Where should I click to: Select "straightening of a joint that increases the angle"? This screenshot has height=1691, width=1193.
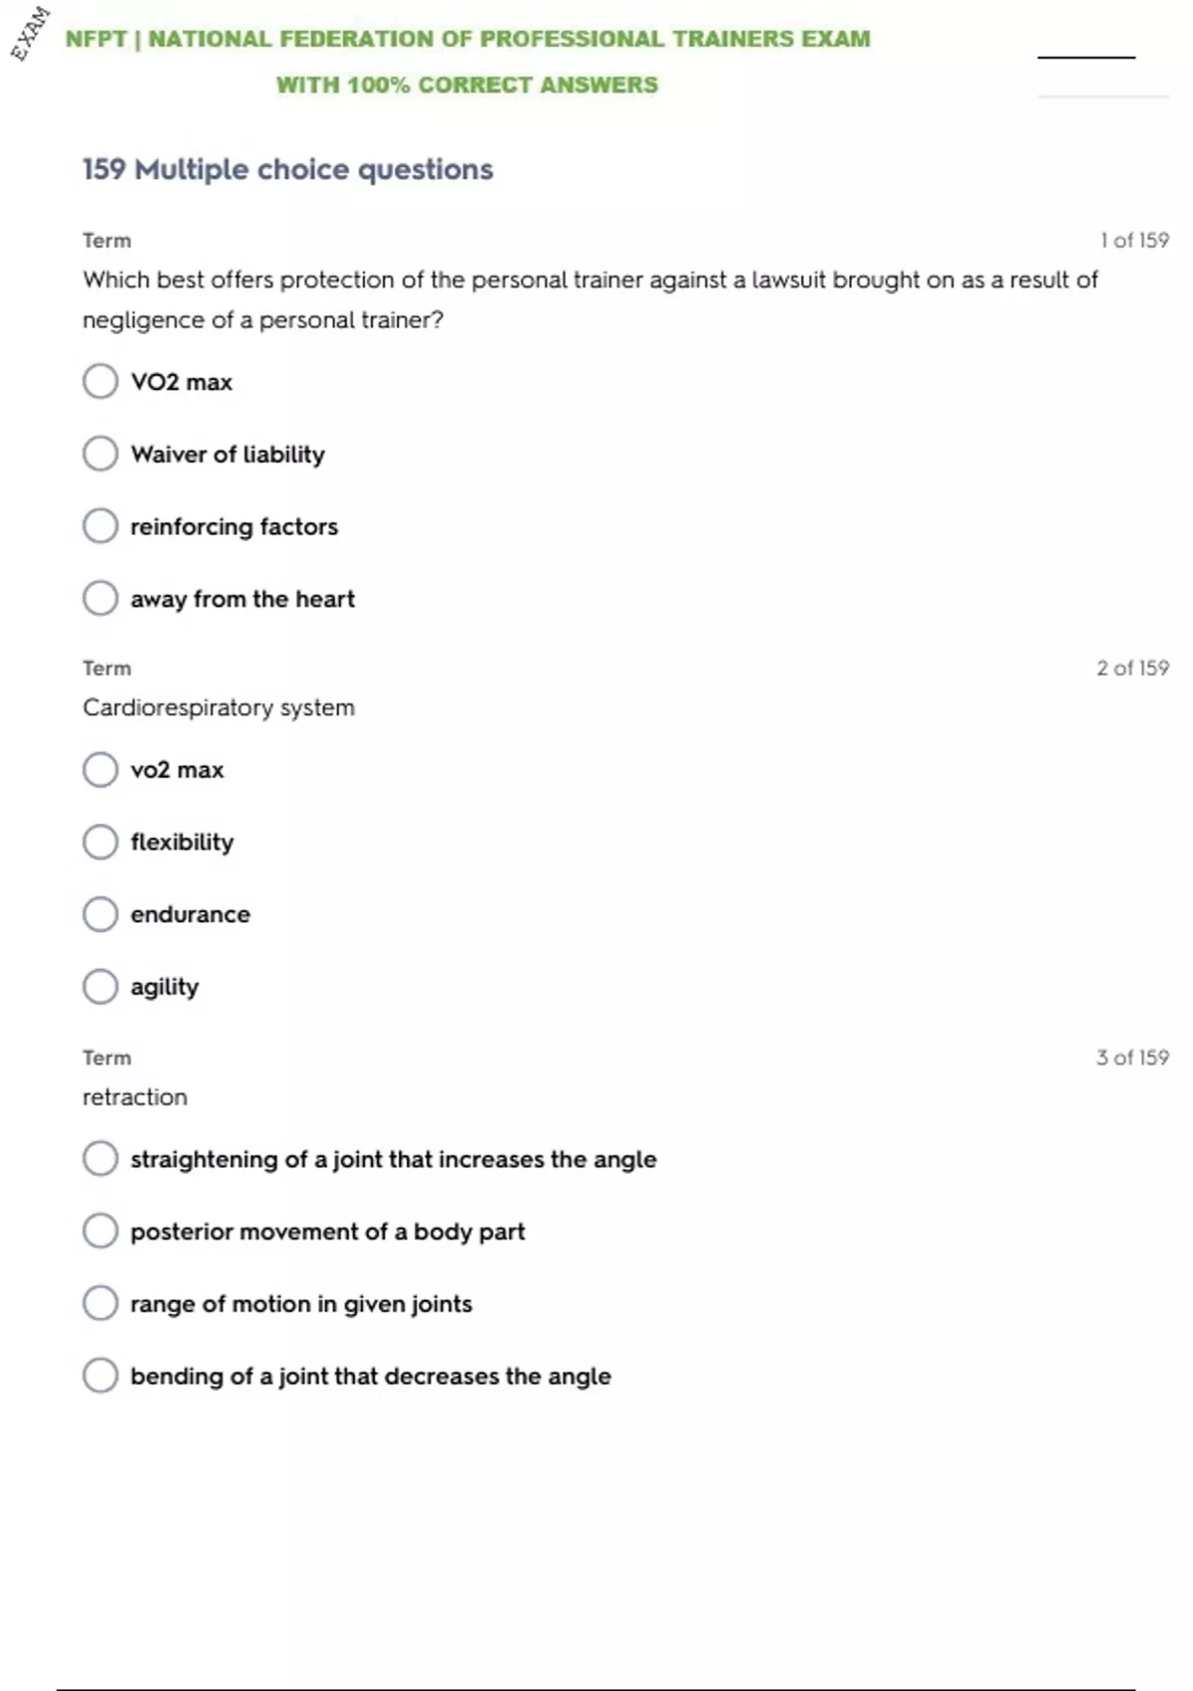[100, 1159]
